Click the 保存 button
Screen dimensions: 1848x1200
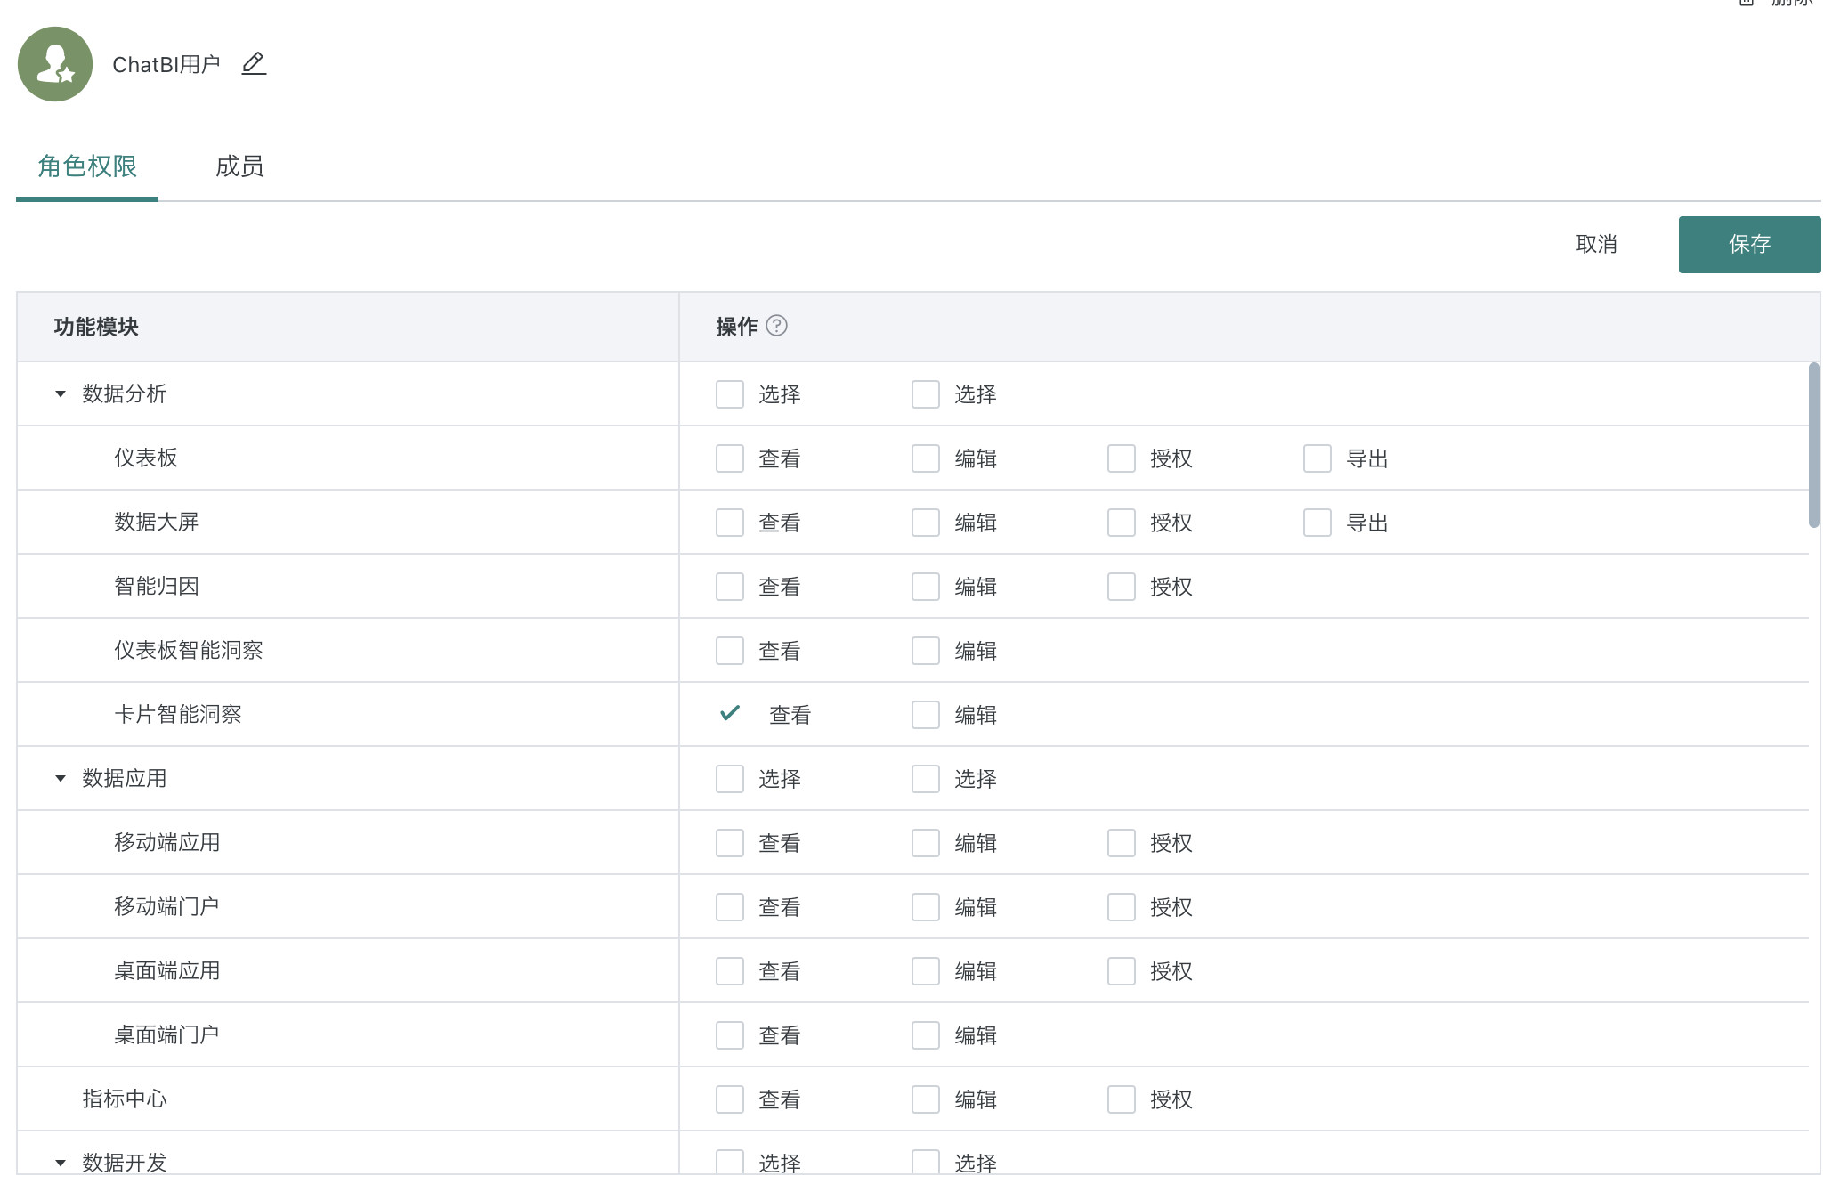[x=1748, y=244]
